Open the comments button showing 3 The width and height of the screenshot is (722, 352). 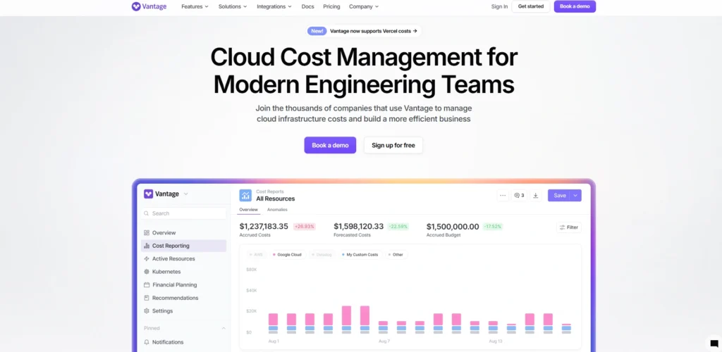(520, 195)
